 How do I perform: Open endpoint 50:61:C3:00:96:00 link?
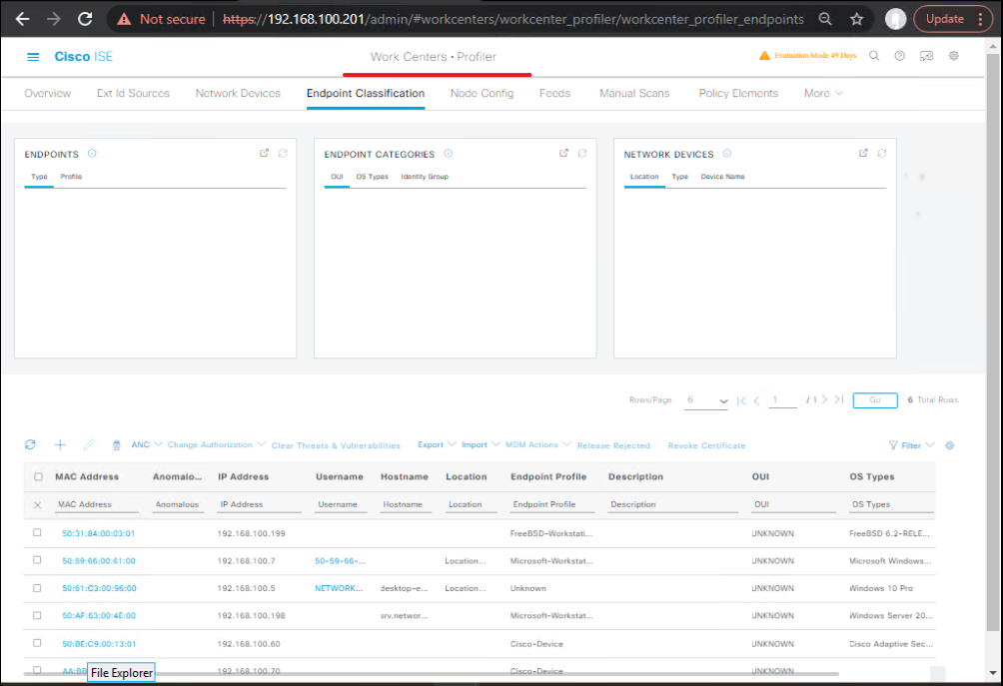99,588
